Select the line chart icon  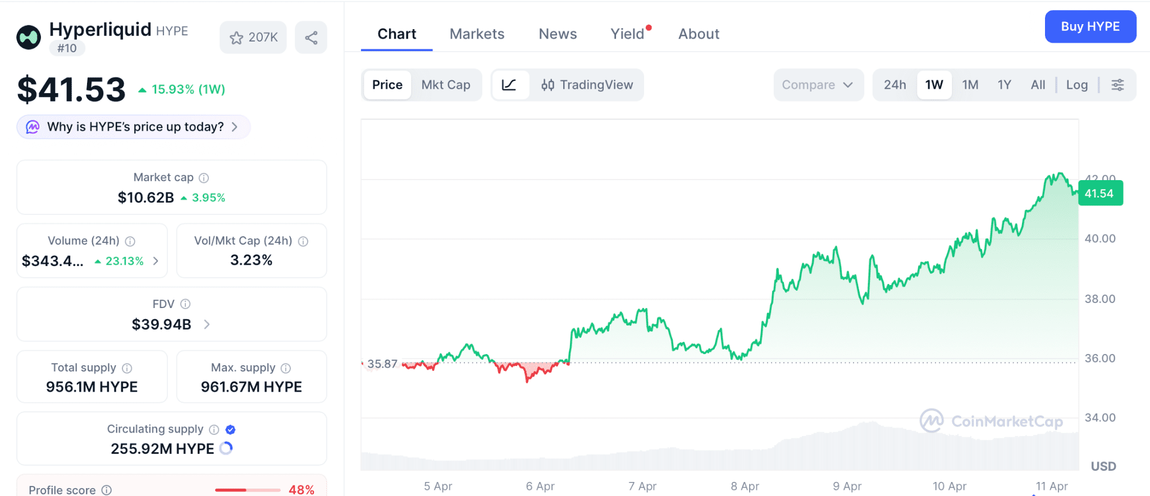(x=509, y=85)
